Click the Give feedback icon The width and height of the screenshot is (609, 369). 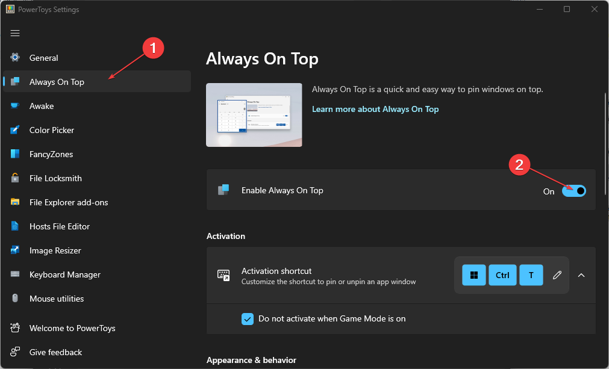point(15,352)
